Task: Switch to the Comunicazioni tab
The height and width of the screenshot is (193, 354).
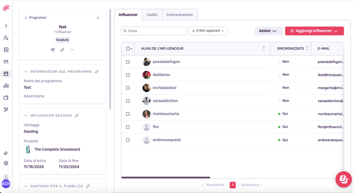Action: tap(180, 15)
